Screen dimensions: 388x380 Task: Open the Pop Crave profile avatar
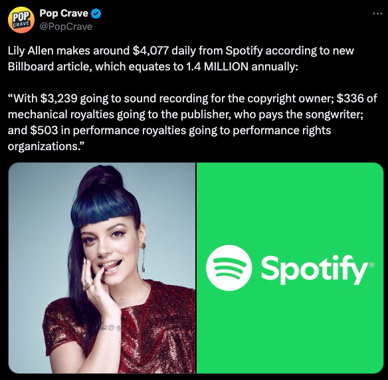pos(21,20)
